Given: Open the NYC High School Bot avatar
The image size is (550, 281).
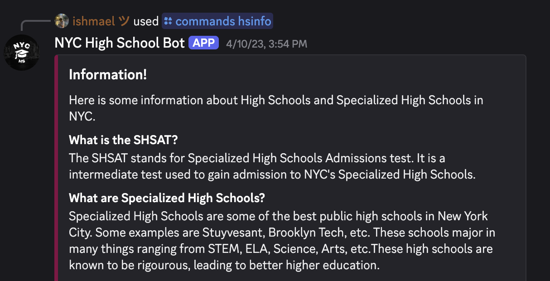Looking at the screenshot, I should pos(22,53).
